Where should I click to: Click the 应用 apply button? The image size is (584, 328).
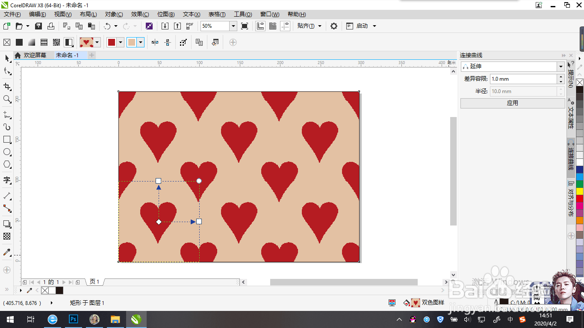point(512,103)
